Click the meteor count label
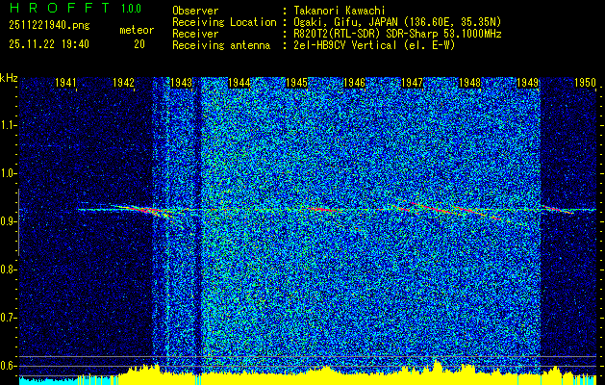605x385 pixels. tap(137, 30)
